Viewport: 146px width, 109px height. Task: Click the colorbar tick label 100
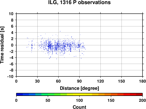click(x=79, y=100)
